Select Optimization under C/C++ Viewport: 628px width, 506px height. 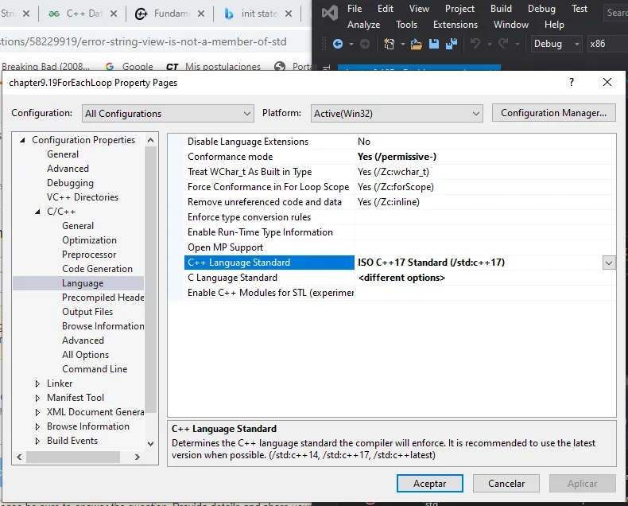pyautogui.click(x=89, y=240)
